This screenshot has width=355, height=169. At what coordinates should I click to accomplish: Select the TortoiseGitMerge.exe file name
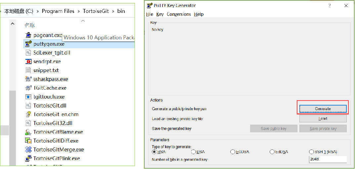(59, 149)
